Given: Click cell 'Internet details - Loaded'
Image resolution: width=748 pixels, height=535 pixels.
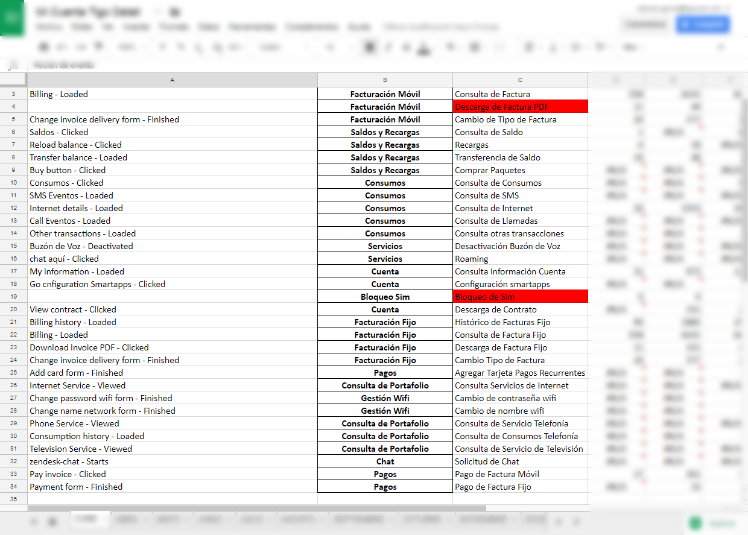Looking at the screenshot, I should tap(173, 208).
